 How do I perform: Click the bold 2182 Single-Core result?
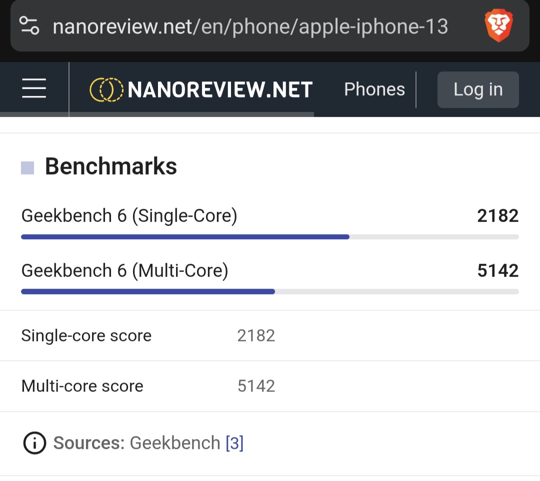[497, 216]
